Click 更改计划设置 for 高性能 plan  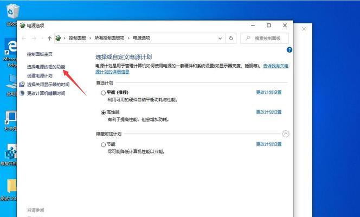pyautogui.click(x=268, y=112)
